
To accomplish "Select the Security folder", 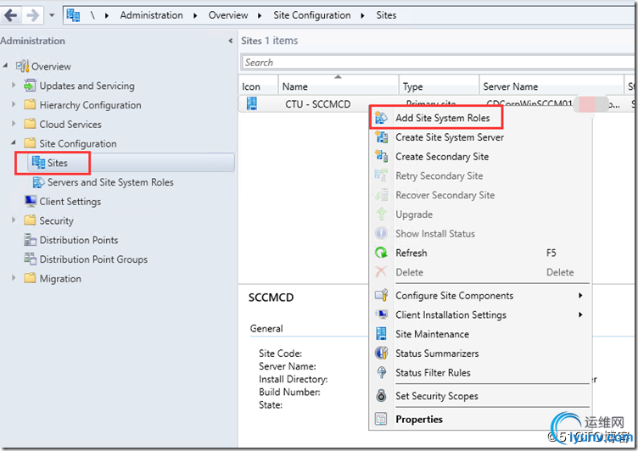I will point(56,220).
